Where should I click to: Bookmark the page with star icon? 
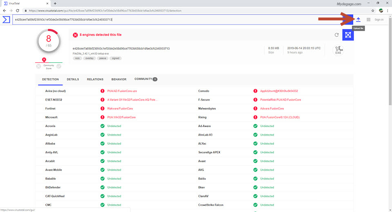pos(372,11)
